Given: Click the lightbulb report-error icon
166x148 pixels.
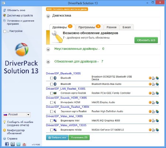Looking at the screenshot, I should (x=4, y=122).
